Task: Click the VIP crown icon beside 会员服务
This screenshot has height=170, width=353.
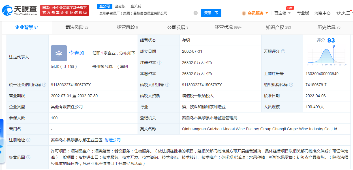Action: (244, 13)
